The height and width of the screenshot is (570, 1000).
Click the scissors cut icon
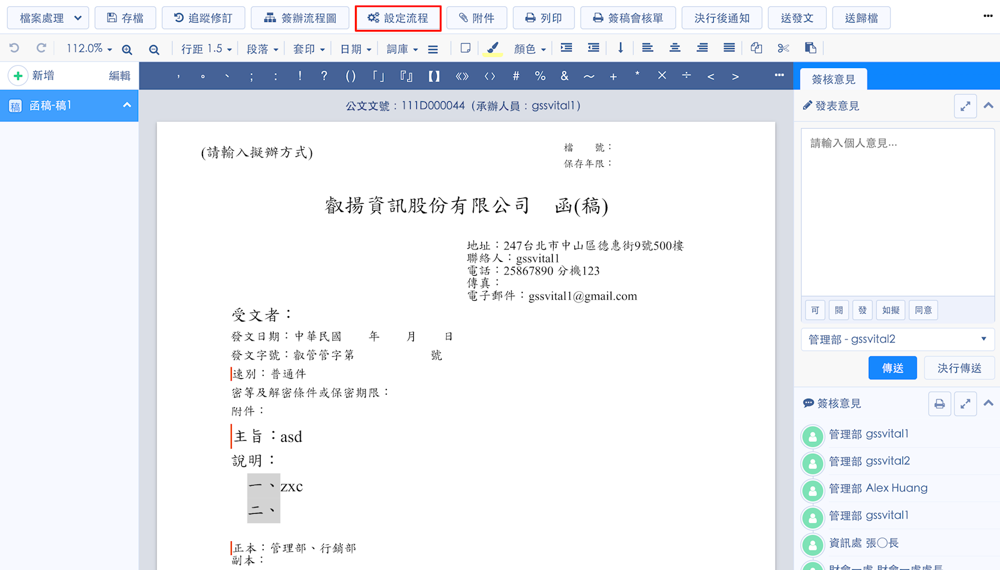[x=783, y=48]
